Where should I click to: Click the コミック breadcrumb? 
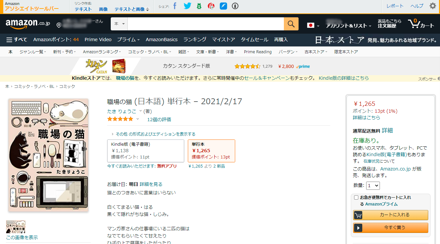tap(67, 87)
